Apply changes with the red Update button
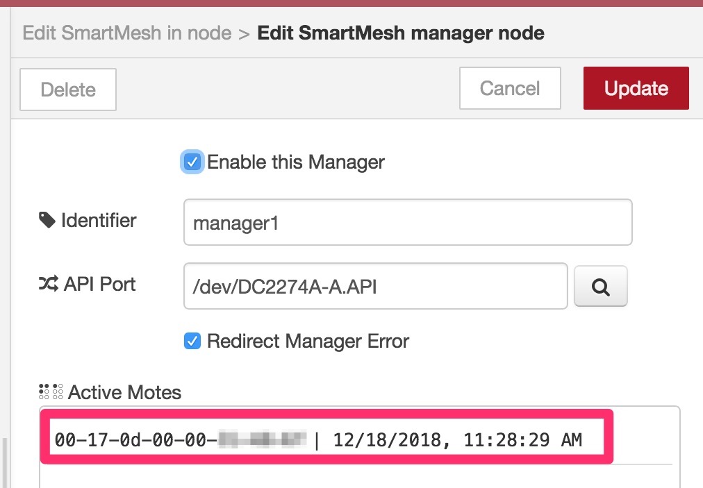703x488 pixels. 636,88
